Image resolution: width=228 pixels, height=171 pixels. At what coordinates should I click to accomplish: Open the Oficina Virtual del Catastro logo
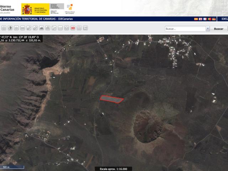(70, 9)
